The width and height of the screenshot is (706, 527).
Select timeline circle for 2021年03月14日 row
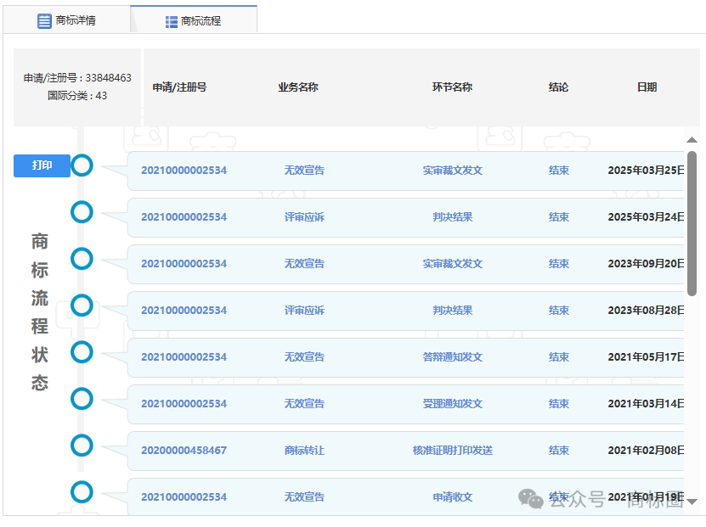click(x=82, y=399)
